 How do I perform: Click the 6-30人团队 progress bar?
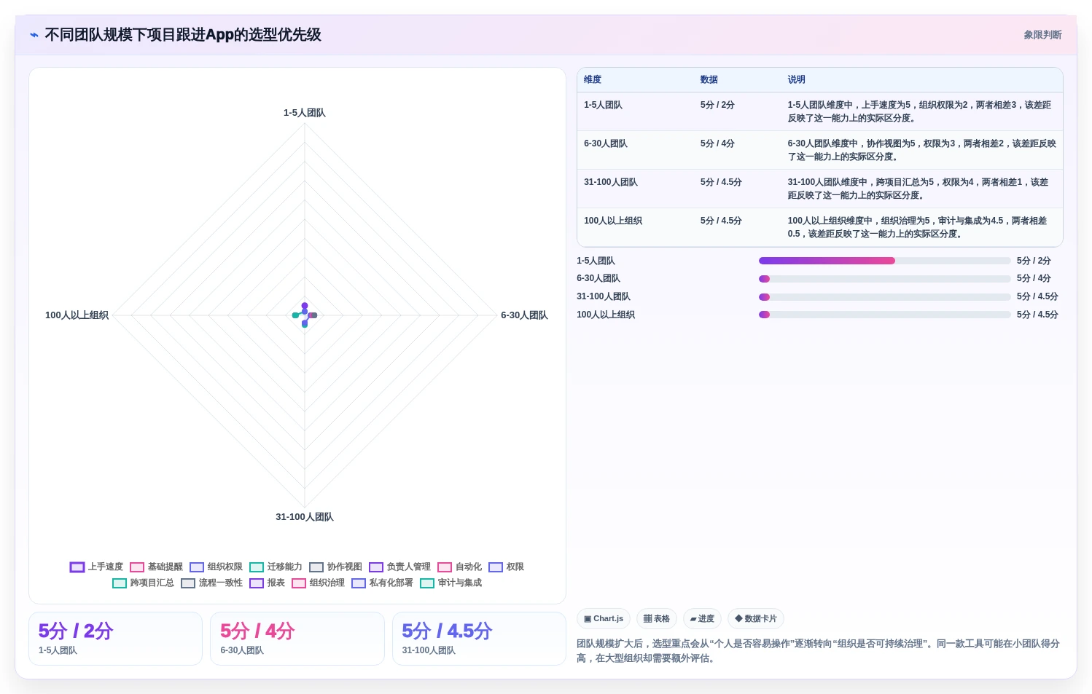coord(884,279)
